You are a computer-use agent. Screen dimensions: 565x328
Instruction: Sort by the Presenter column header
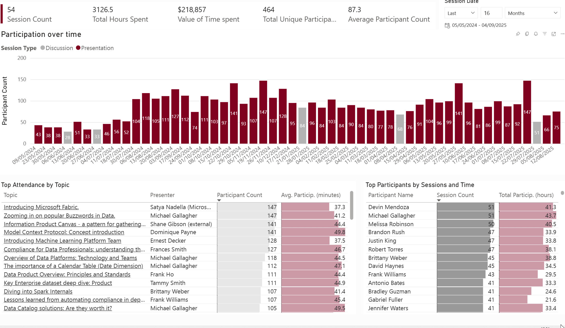(x=162, y=195)
